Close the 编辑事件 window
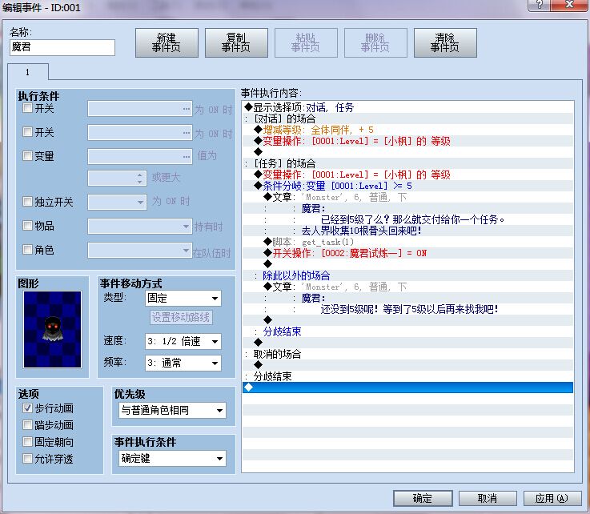The width and height of the screenshot is (590, 514). tap(569, 5)
